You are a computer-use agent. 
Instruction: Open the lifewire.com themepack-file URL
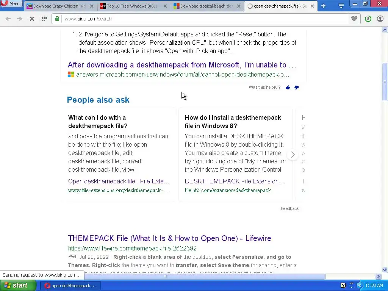click(132, 248)
